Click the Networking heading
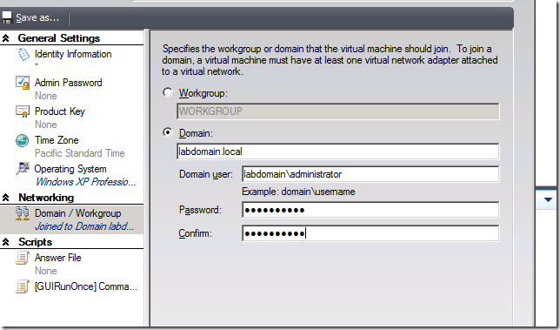Screen dimensions: 560x330 coord(46,198)
